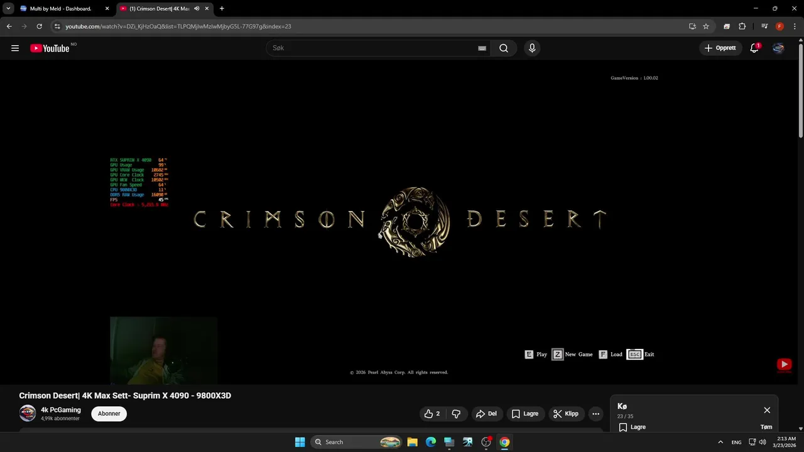Image resolution: width=804 pixels, height=452 pixels.
Task: Open volume control in system tray
Action: [x=763, y=442]
